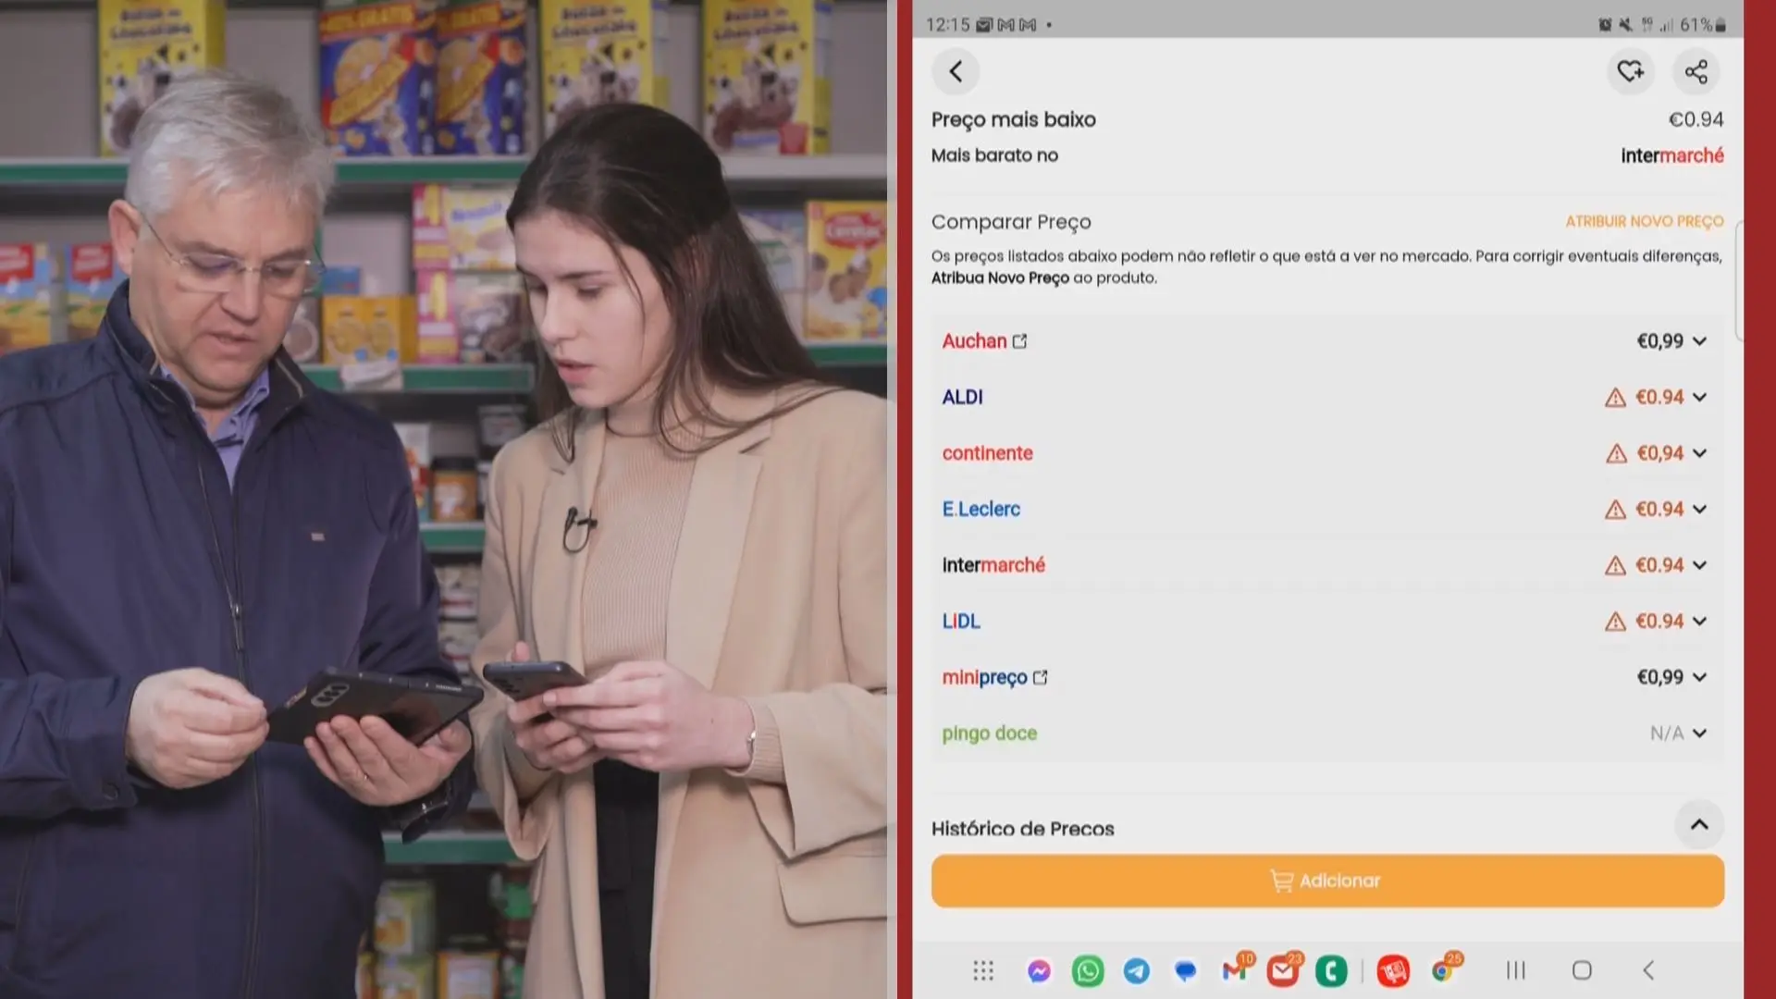Image resolution: width=1776 pixels, height=999 pixels.
Task: Open Gmail with 10 notifications
Action: tap(1235, 969)
